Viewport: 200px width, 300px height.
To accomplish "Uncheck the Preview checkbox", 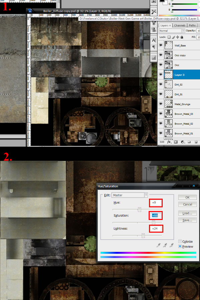I will click(180, 246).
